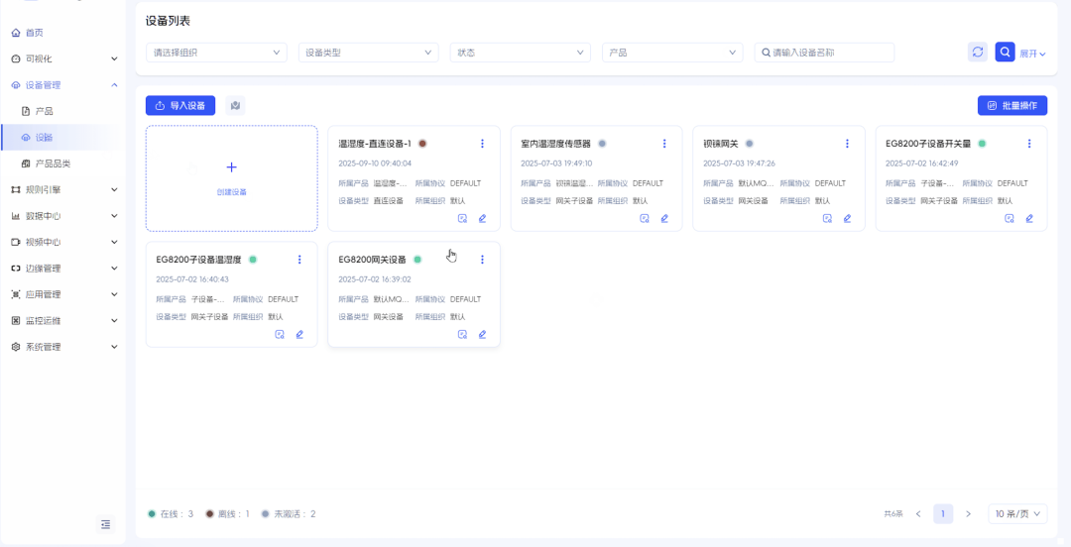Click the 批量操作 button
The width and height of the screenshot is (1071, 547).
tap(1012, 105)
